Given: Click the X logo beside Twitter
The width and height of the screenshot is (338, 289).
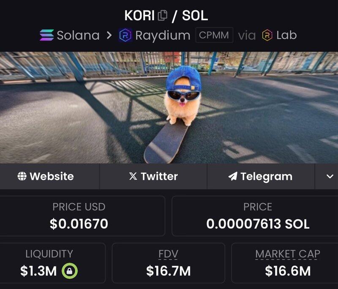Looking at the screenshot, I should [133, 176].
